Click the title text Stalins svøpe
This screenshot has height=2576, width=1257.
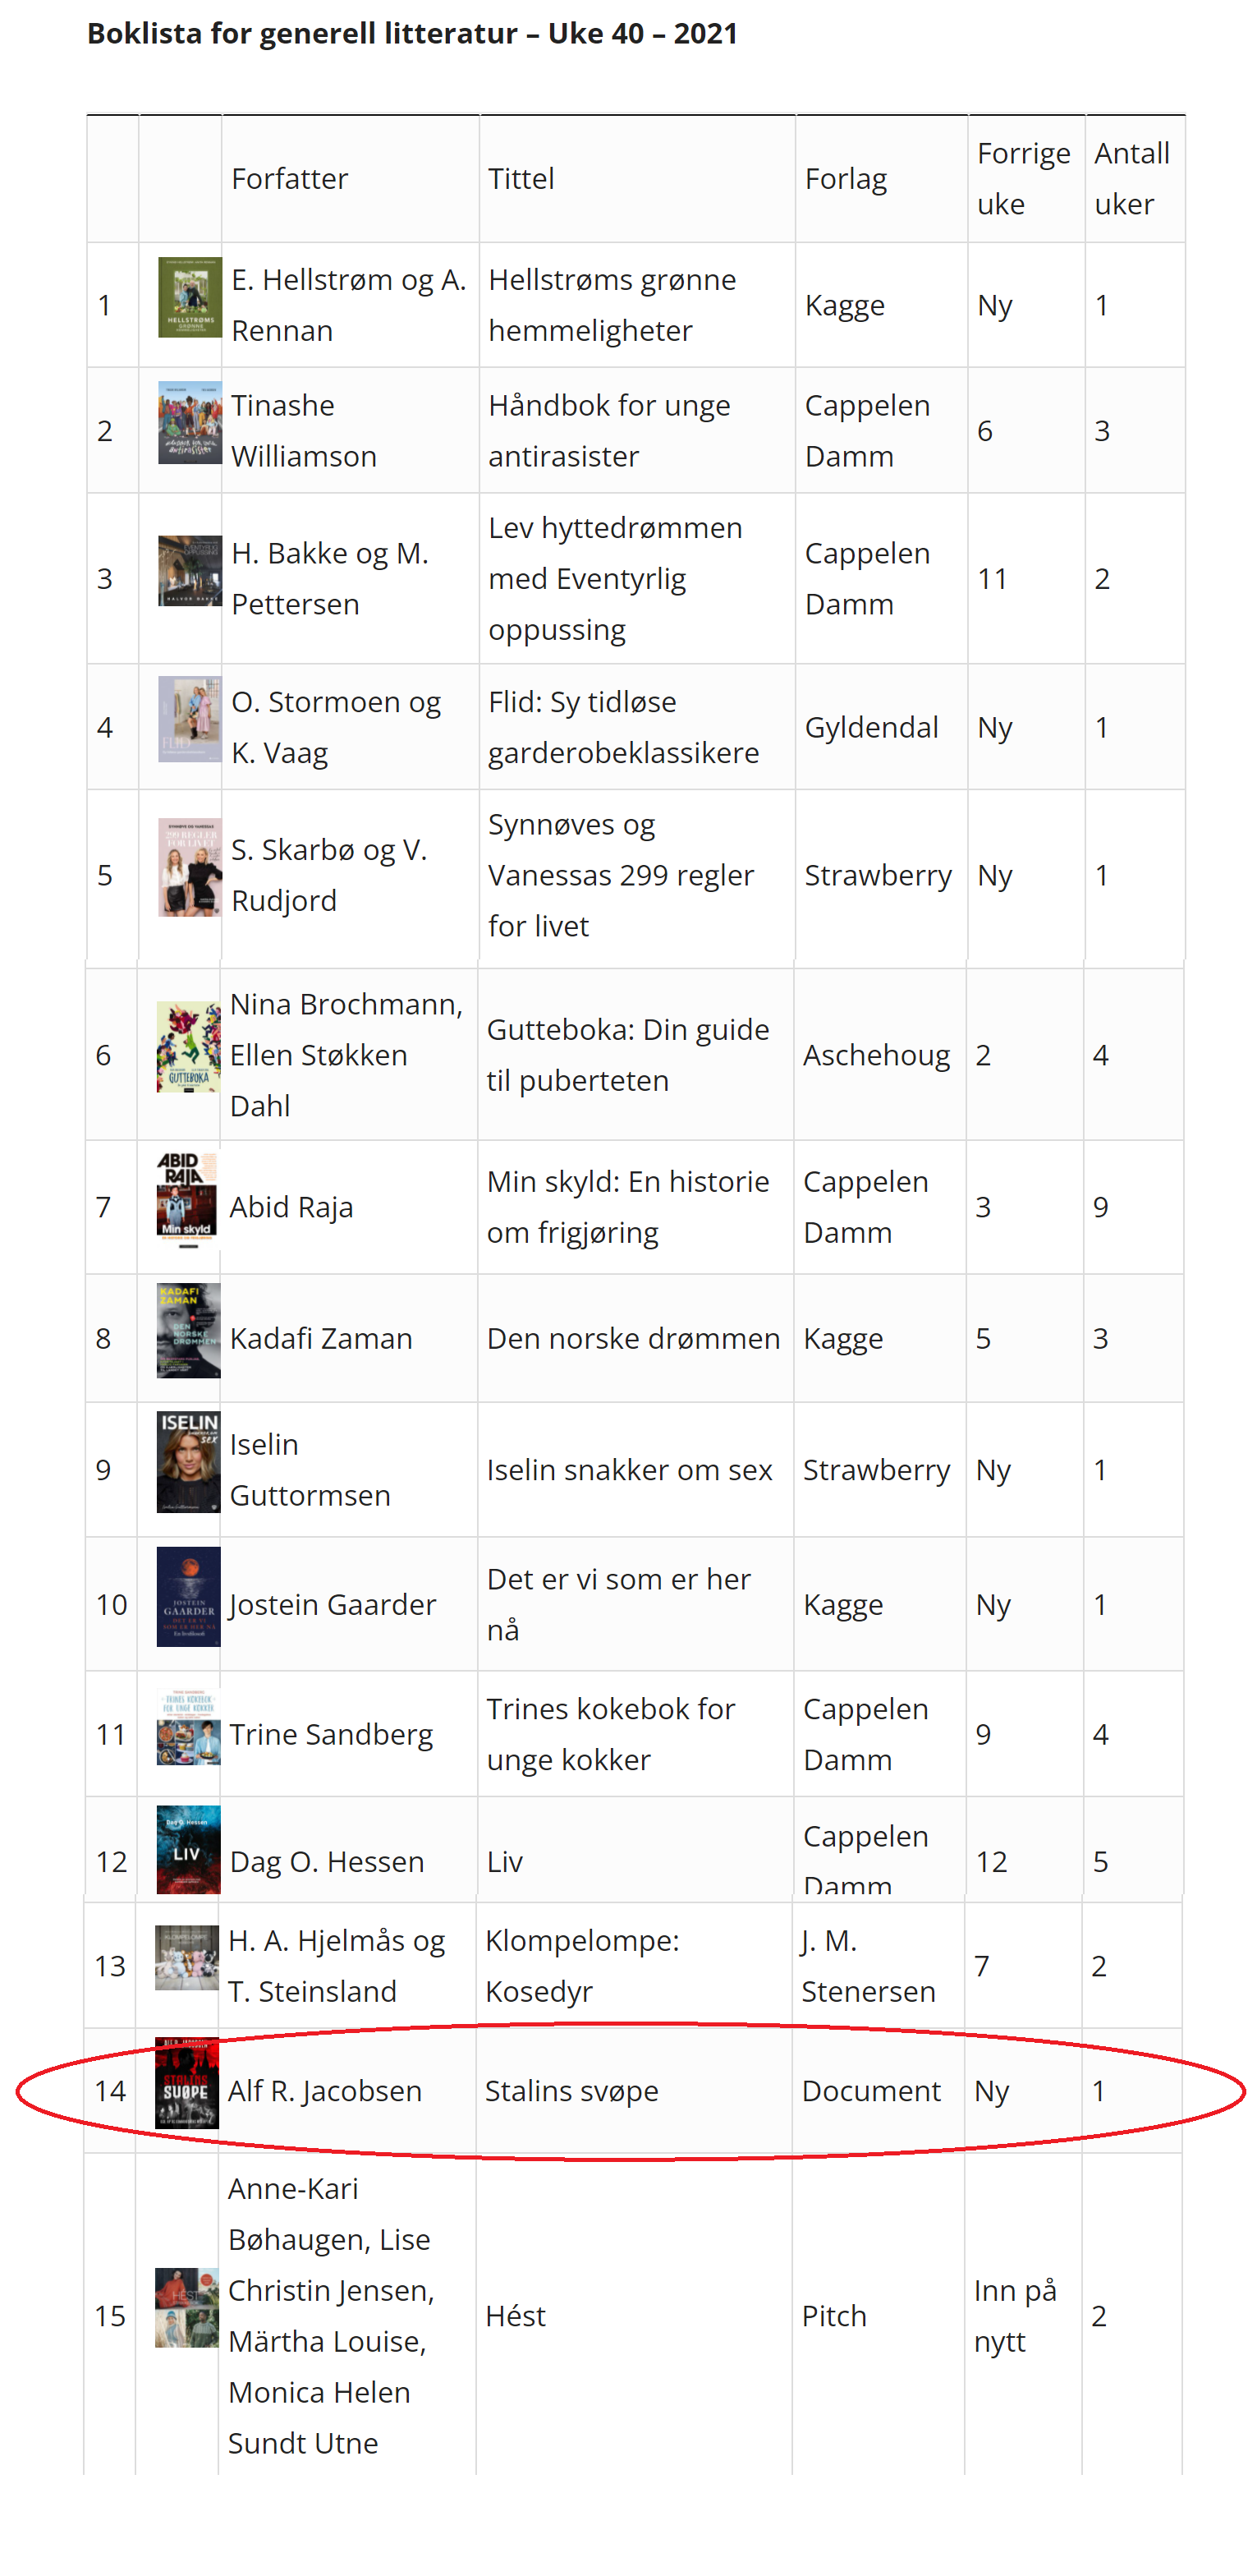tap(571, 2091)
